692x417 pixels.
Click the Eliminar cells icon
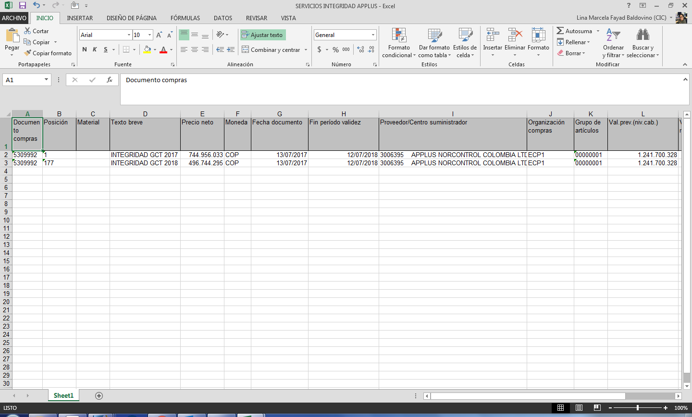coord(515,35)
